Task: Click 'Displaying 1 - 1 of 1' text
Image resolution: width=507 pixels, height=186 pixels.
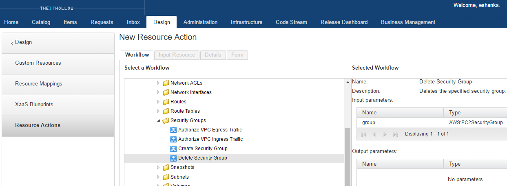Action: pos(427,134)
